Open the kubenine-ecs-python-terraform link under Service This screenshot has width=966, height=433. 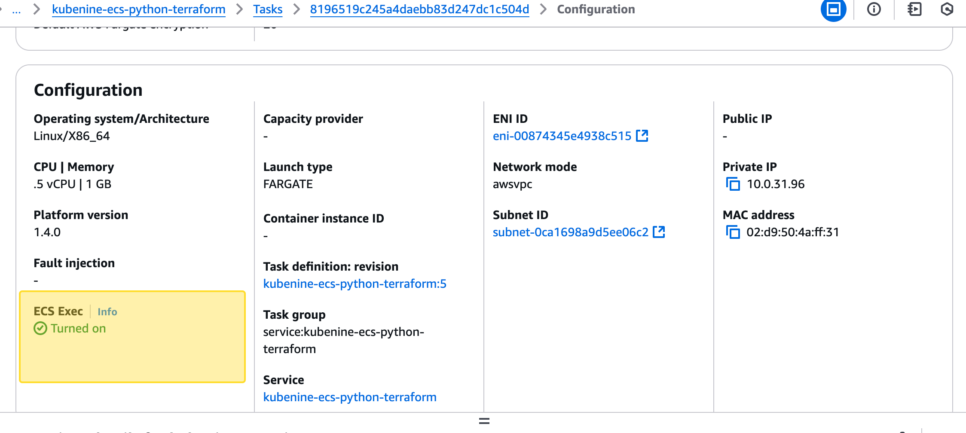(349, 397)
